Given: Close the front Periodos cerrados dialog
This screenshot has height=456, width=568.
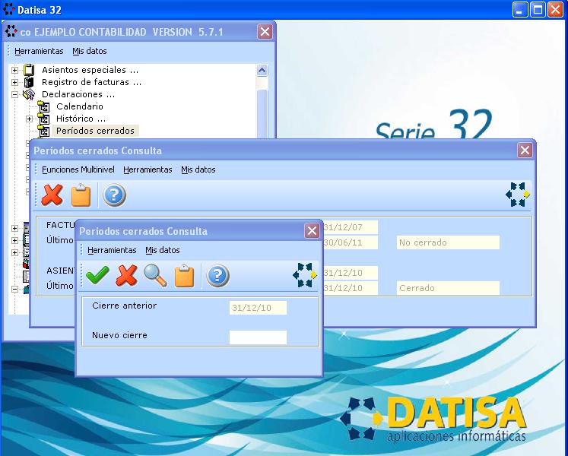Looking at the screenshot, I should pos(312,230).
